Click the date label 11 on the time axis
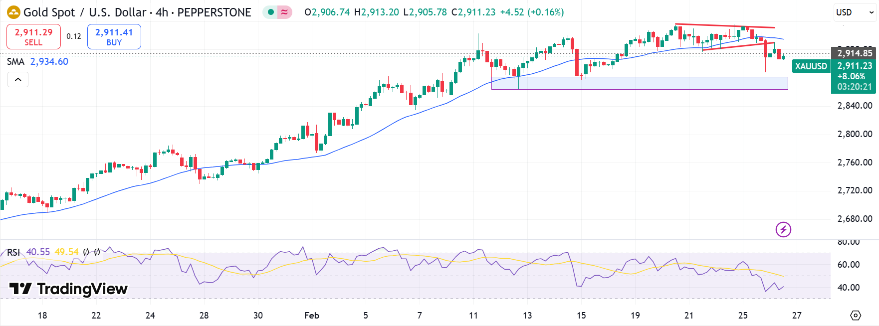 tap(473, 316)
